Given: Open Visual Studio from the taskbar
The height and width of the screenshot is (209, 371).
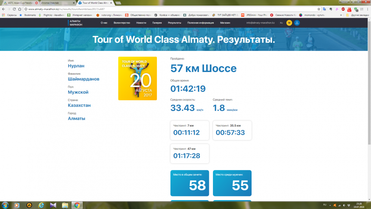Looking at the screenshot, I should tap(53, 205).
